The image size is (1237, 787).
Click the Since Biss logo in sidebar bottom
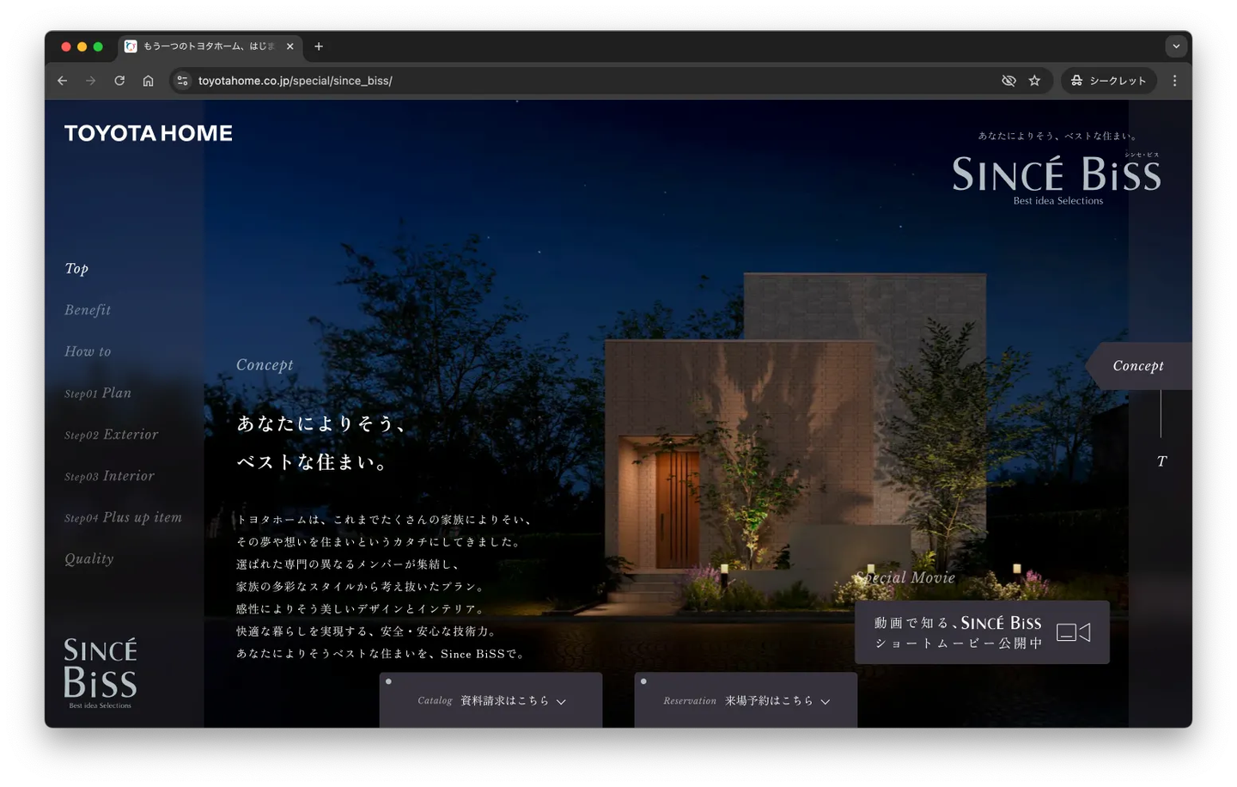pos(101,673)
